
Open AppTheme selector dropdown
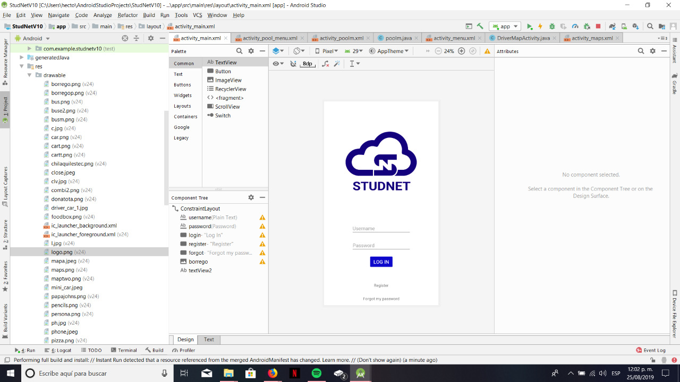click(389, 51)
